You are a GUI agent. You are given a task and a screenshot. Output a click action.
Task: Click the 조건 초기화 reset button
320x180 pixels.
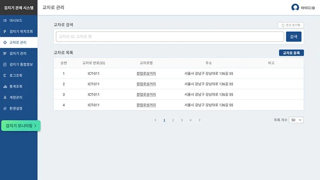[290, 25]
